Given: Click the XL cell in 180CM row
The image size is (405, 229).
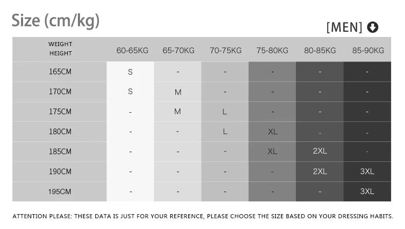Looking at the screenshot, I should (x=273, y=132).
